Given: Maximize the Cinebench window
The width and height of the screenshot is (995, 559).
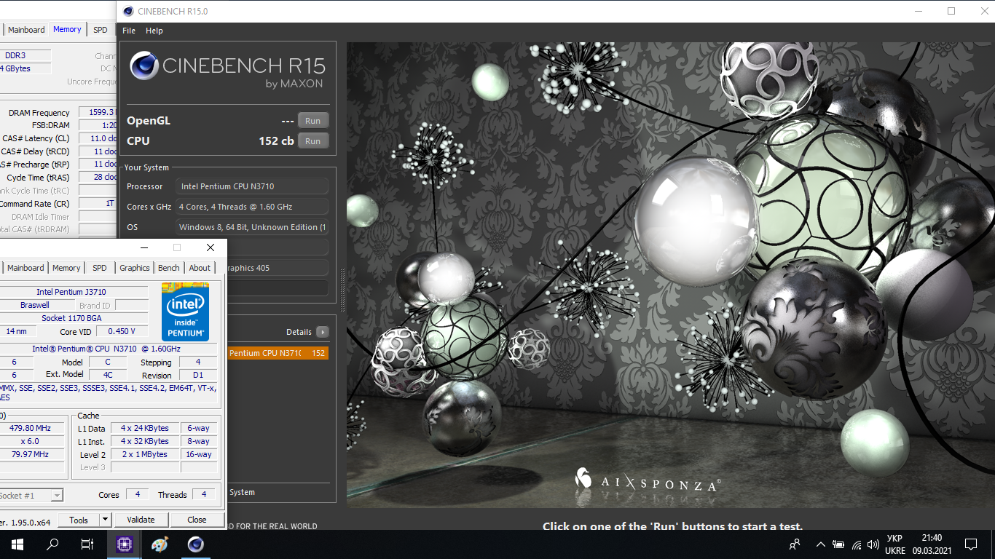Looking at the screenshot, I should pyautogui.click(x=951, y=11).
